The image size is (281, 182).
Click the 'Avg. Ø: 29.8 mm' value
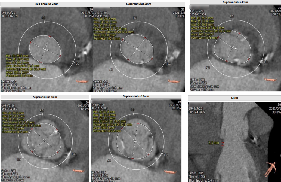[x=202, y=25]
